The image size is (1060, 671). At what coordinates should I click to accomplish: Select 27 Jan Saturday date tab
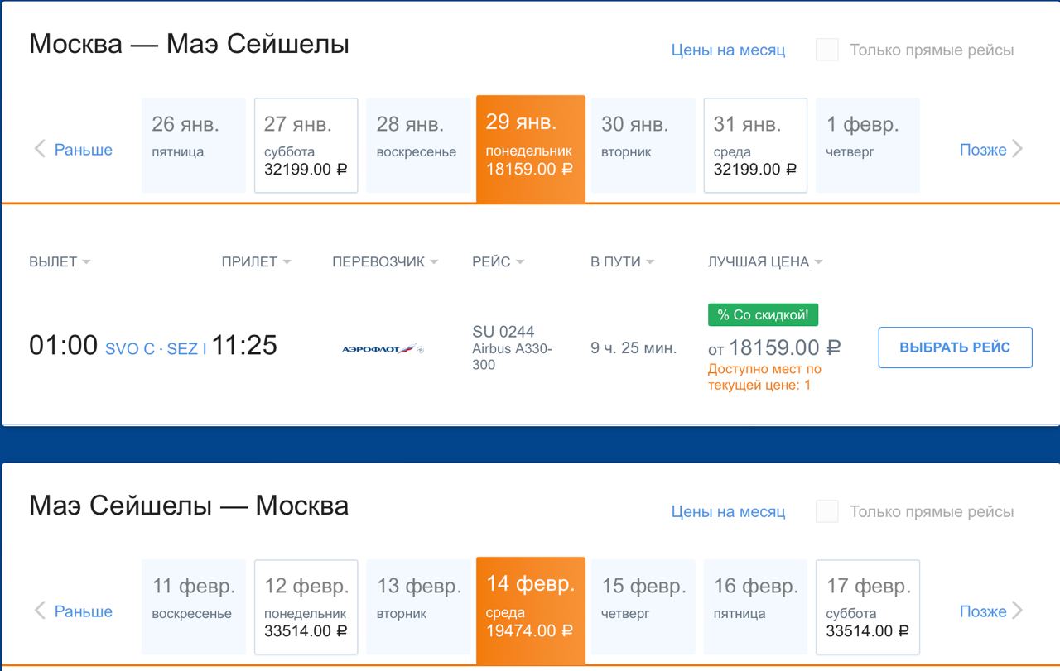point(306,146)
